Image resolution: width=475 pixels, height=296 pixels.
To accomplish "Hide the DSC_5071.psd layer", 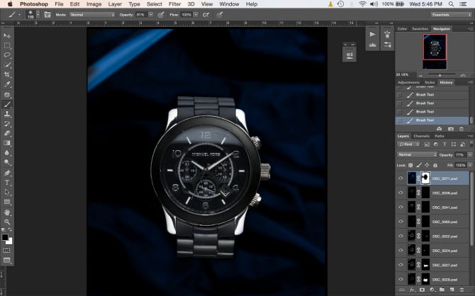I will click(401, 178).
